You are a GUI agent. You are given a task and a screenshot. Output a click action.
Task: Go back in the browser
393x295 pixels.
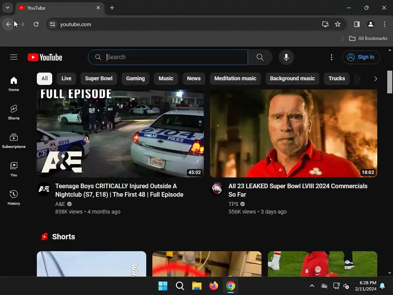pyautogui.click(x=8, y=24)
